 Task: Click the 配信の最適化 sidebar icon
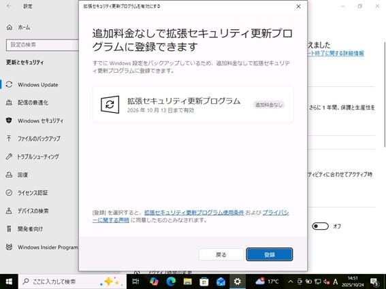pyautogui.click(x=9, y=103)
